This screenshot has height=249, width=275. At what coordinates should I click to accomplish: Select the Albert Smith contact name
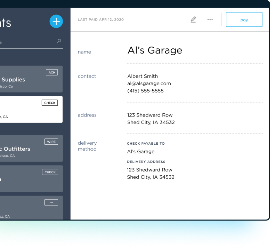(143, 76)
